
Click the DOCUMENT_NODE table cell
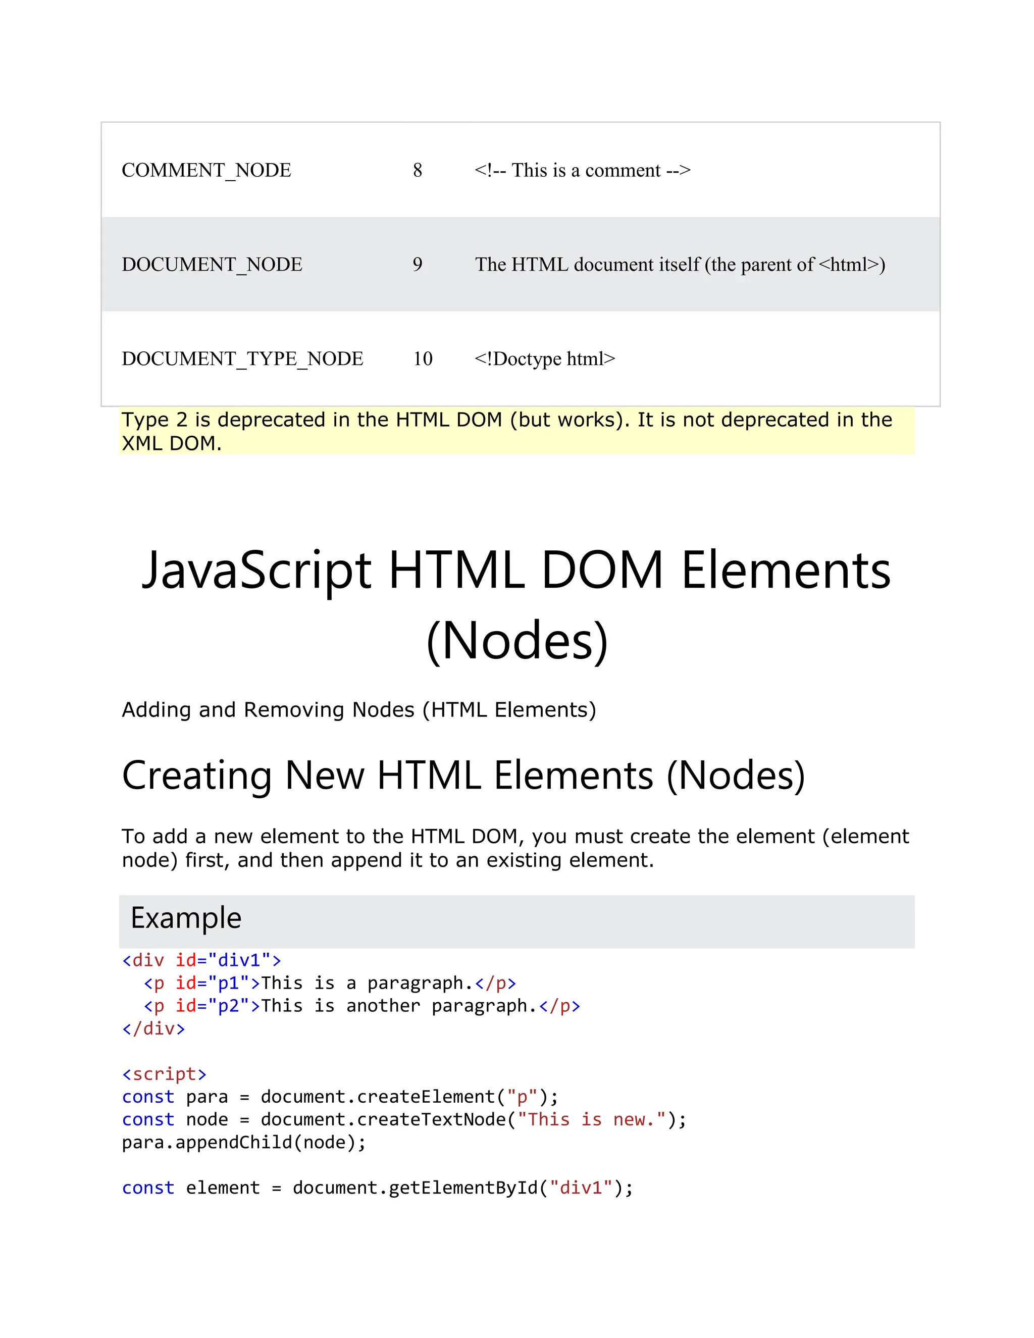[212, 265]
